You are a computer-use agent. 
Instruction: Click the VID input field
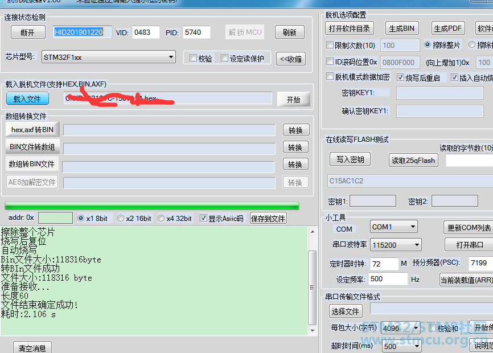(x=146, y=32)
